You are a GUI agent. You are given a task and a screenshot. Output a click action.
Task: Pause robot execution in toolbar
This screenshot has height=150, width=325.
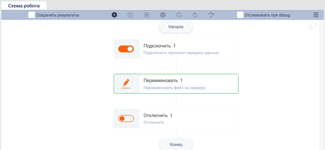coord(131,15)
